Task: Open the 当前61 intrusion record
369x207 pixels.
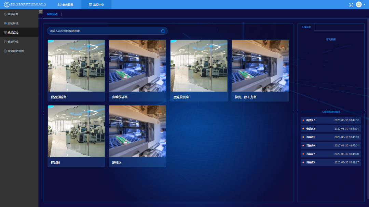Action: click(331, 137)
